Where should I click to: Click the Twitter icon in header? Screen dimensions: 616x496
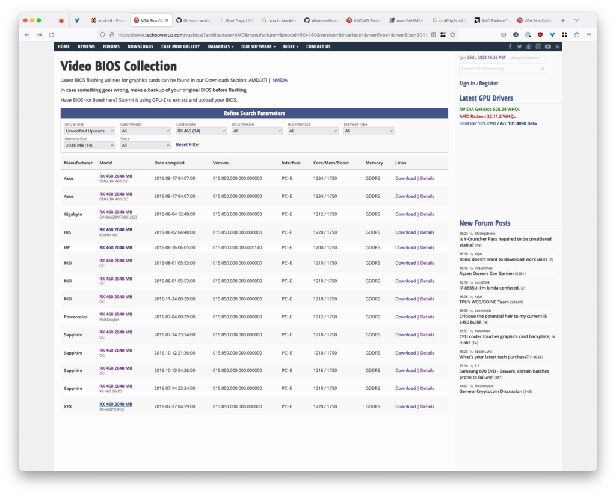(520, 46)
